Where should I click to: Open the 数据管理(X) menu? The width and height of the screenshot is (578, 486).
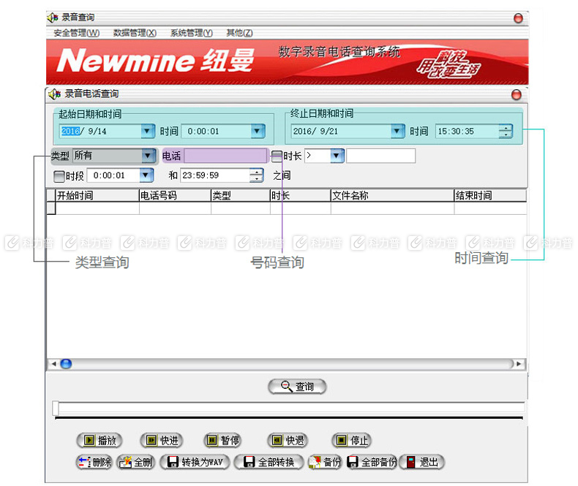(x=135, y=33)
